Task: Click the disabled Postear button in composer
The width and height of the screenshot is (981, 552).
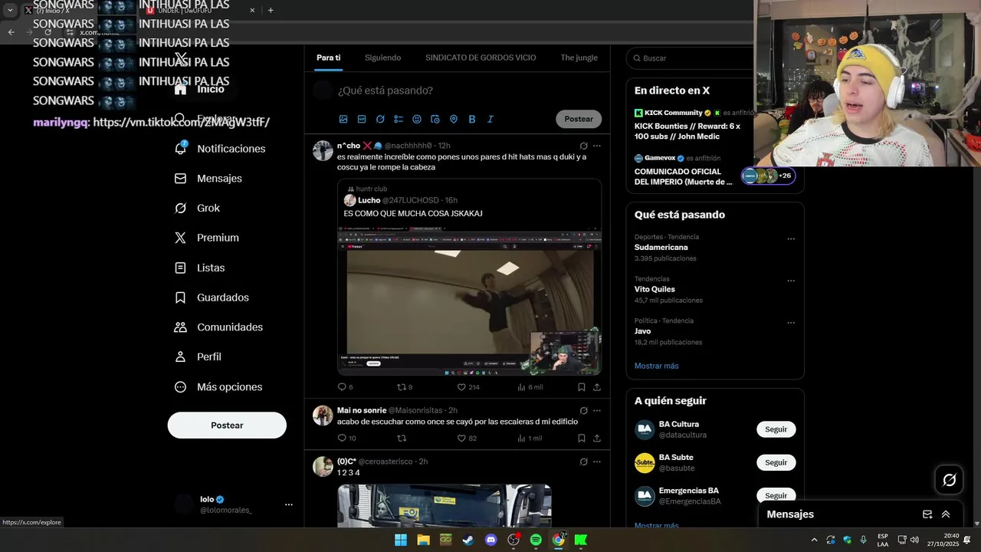Action: point(579,119)
